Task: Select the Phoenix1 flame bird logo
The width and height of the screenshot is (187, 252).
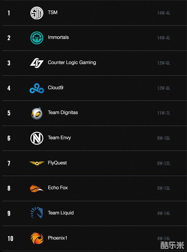Action: (37, 238)
